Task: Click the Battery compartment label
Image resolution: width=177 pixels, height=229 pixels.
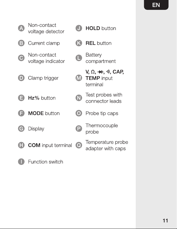Action: [x=100, y=58]
